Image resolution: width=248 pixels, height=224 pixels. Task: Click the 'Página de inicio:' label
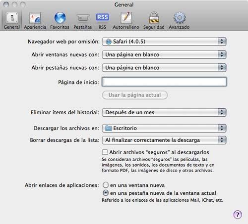point(78,82)
